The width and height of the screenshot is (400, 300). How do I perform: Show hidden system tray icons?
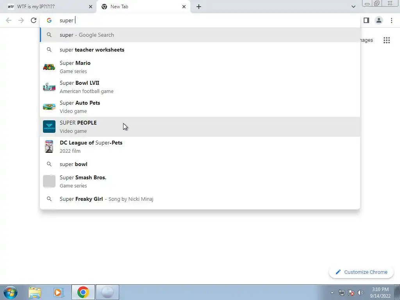tap(332, 293)
